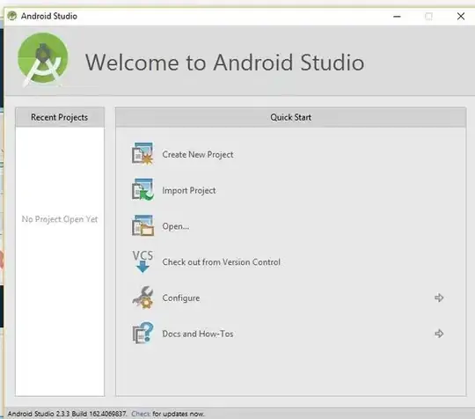Expand the Configure submenu arrow
Screen dimensions: 475x419
[439, 298]
